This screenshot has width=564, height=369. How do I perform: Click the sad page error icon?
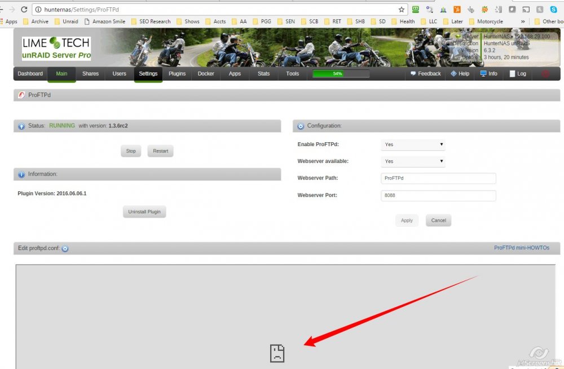click(x=277, y=353)
